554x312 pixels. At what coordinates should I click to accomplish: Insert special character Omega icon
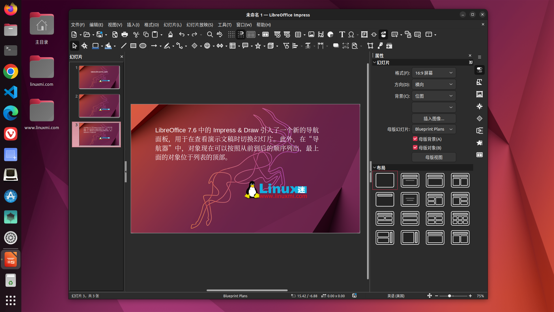351,35
